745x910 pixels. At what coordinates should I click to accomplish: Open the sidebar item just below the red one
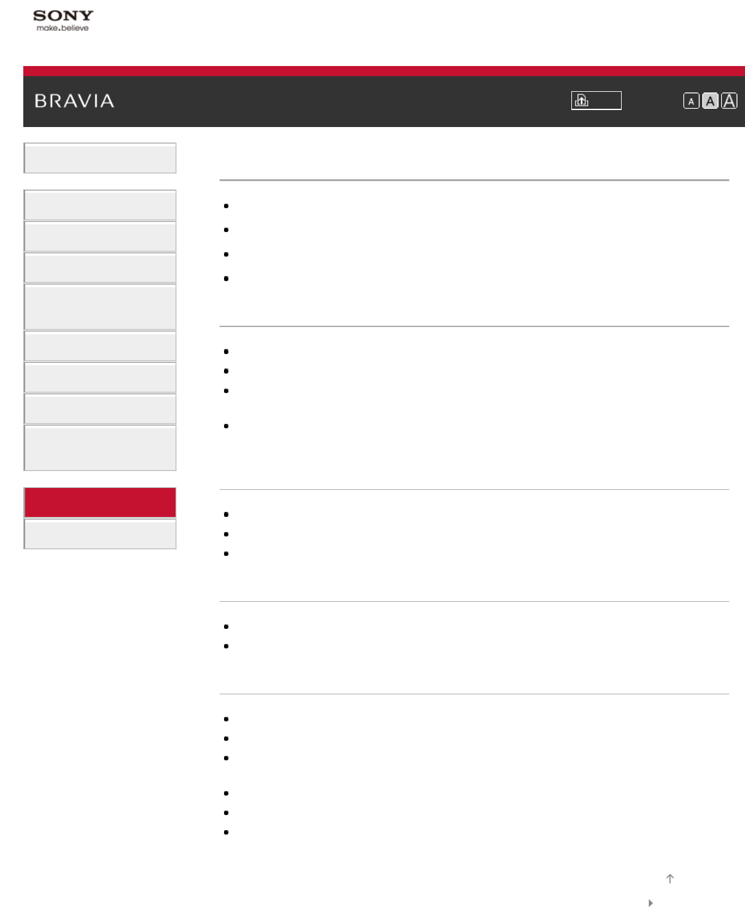pos(100,534)
